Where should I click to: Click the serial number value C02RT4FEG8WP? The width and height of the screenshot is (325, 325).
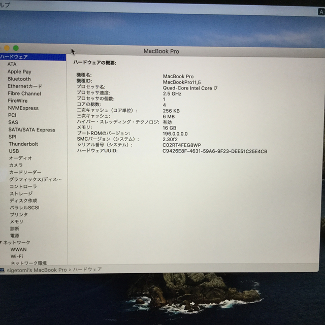pos(182,145)
